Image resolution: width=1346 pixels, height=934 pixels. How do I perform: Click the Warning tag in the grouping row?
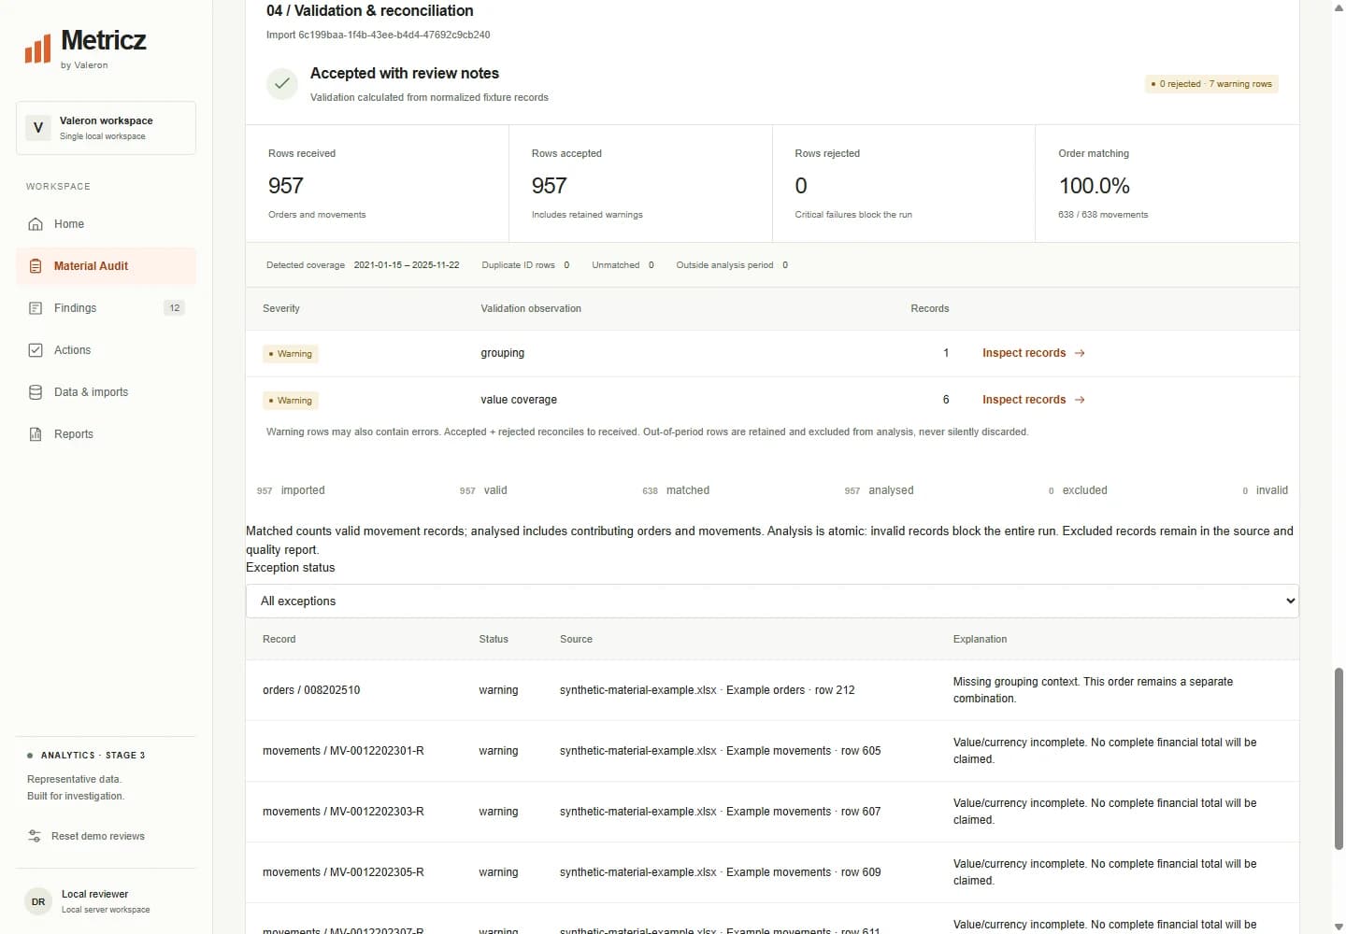(x=291, y=354)
